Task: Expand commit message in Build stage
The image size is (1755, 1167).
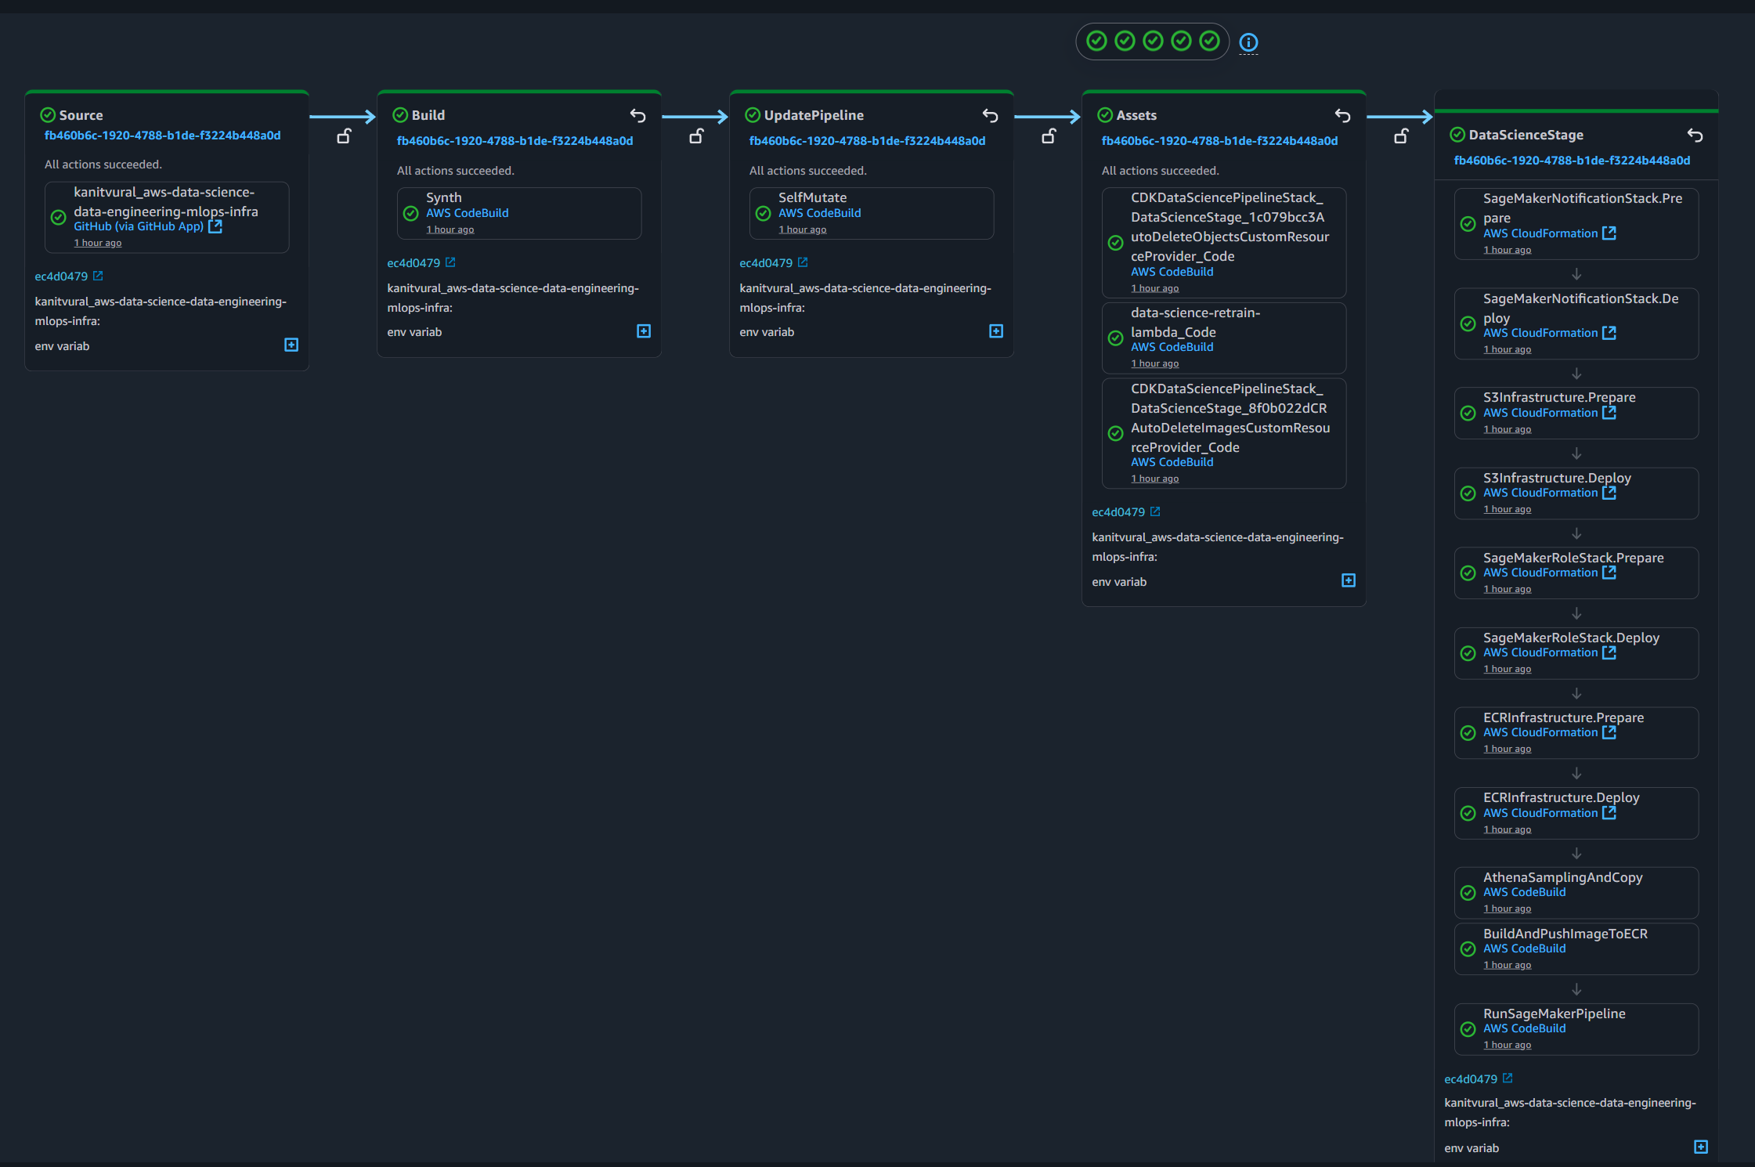Action: (644, 331)
